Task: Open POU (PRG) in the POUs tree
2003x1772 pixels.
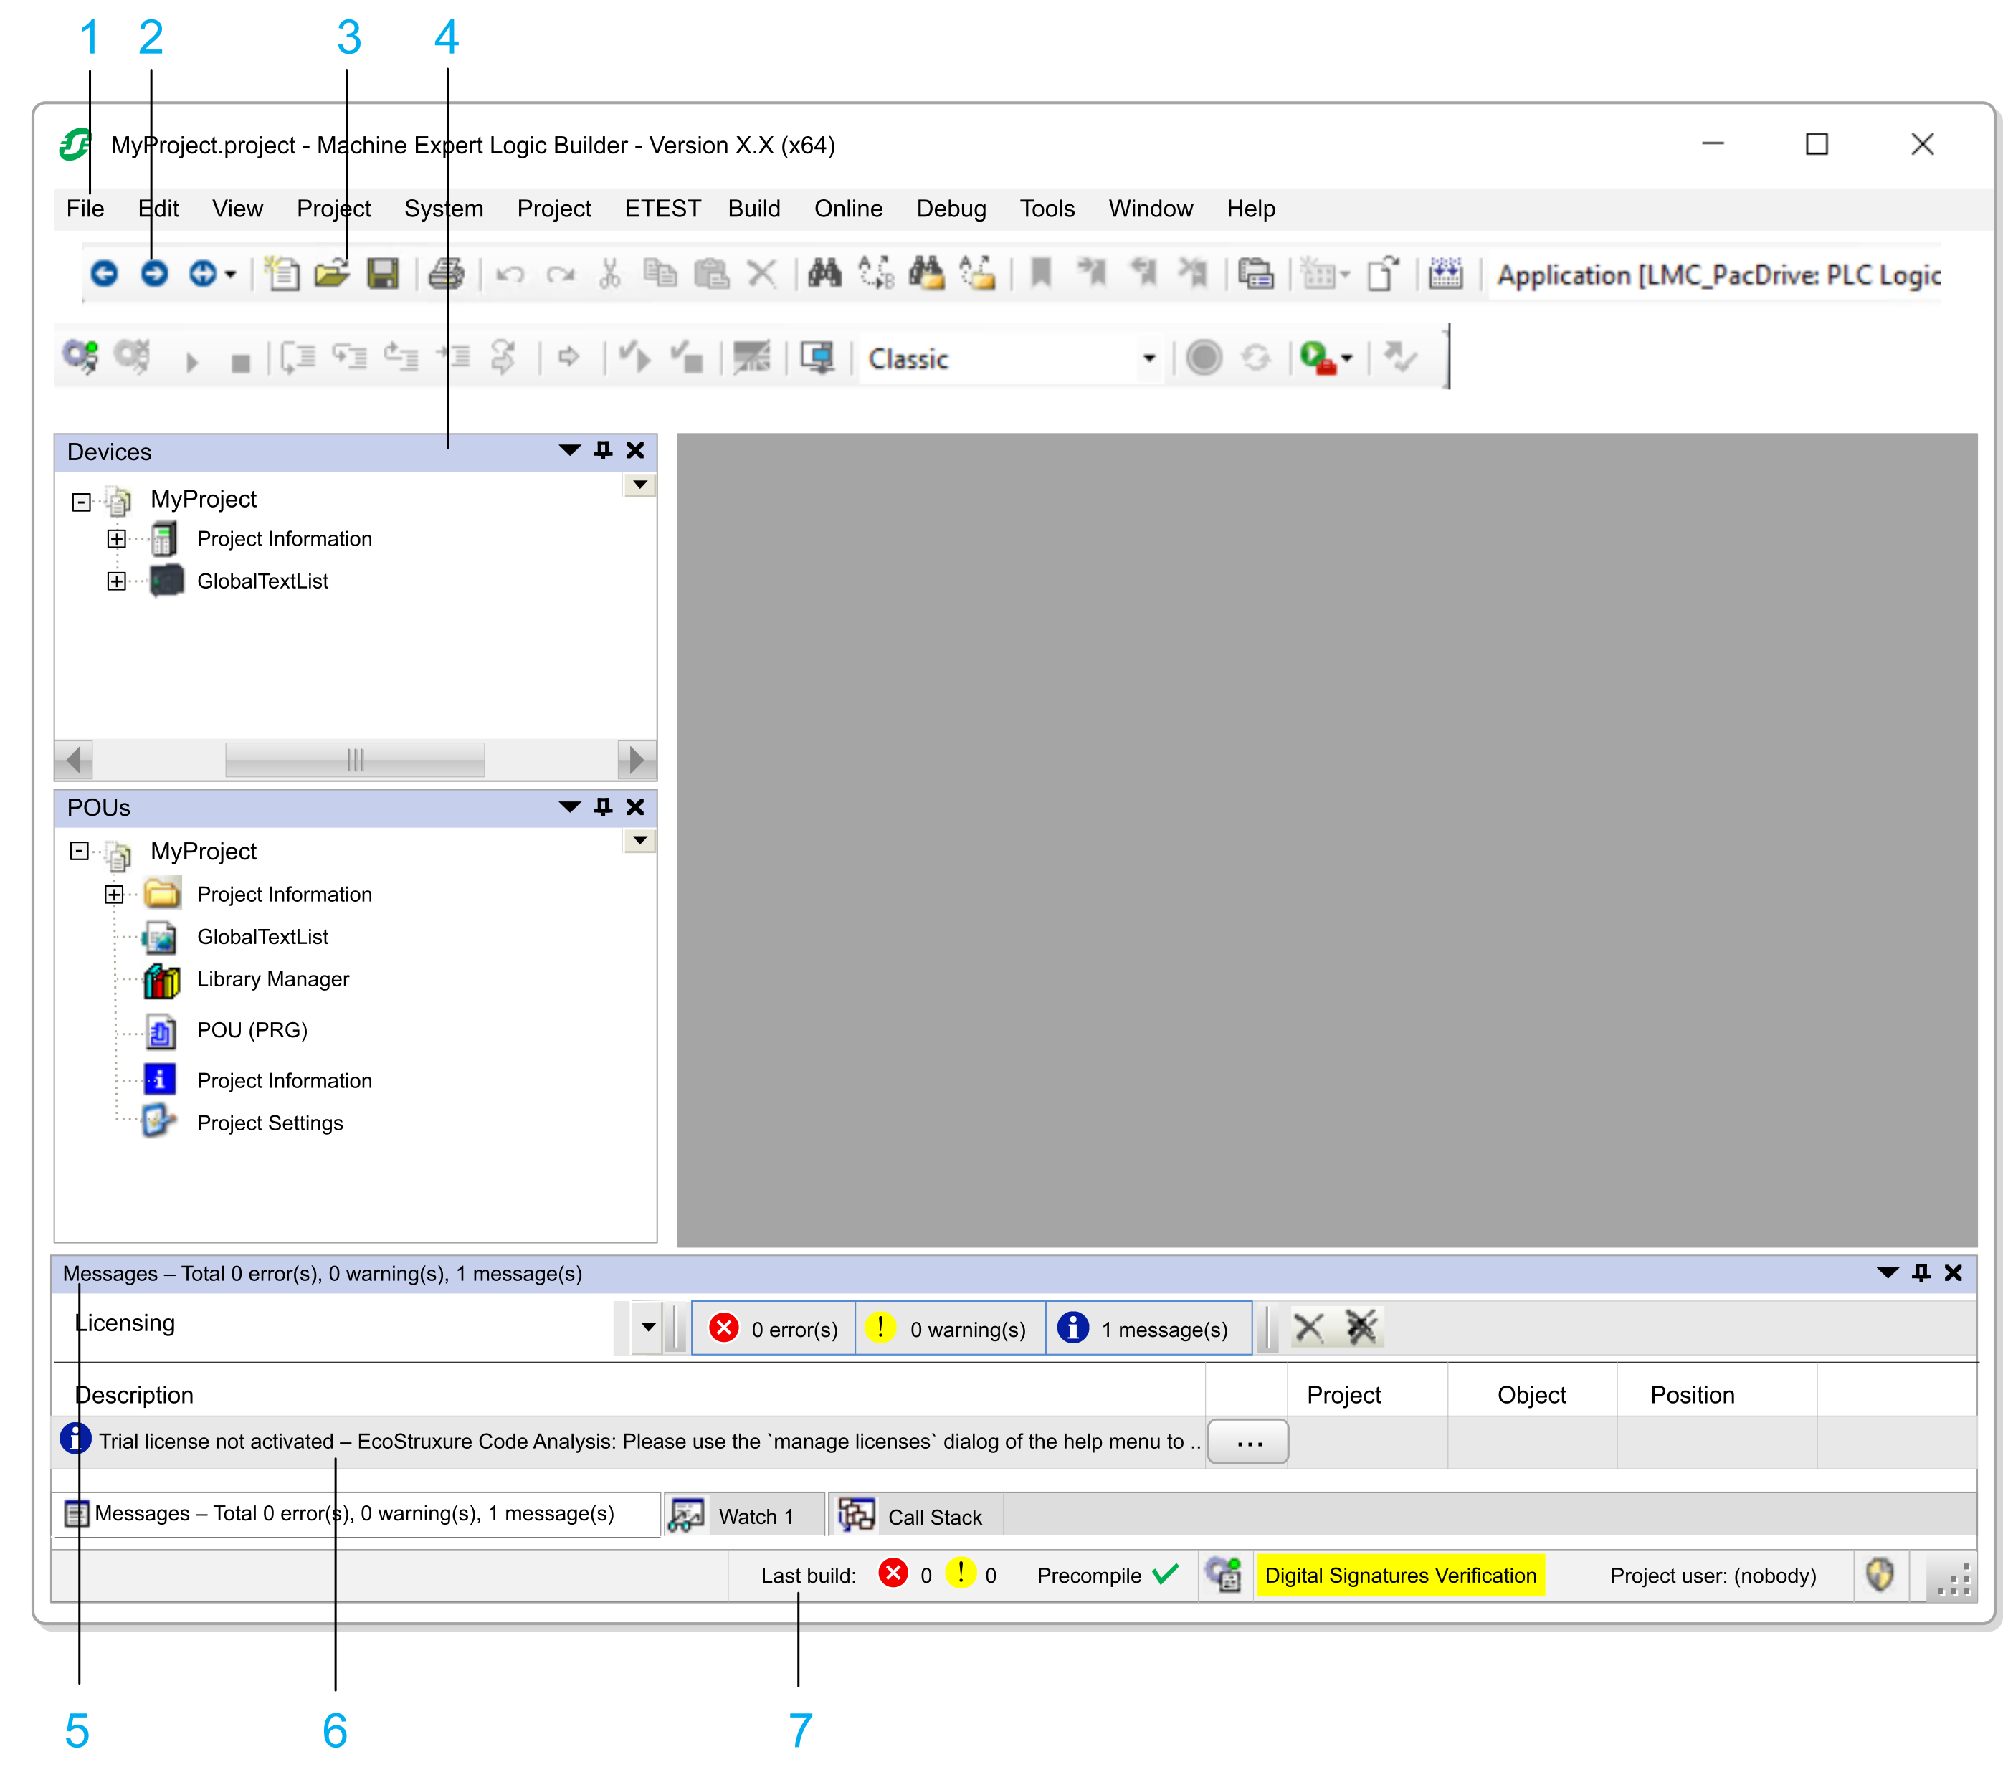Action: (252, 1030)
